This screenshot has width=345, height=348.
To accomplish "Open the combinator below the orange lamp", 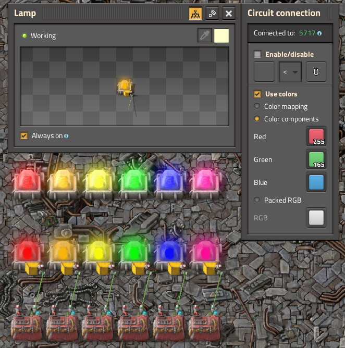I will coord(62,326).
